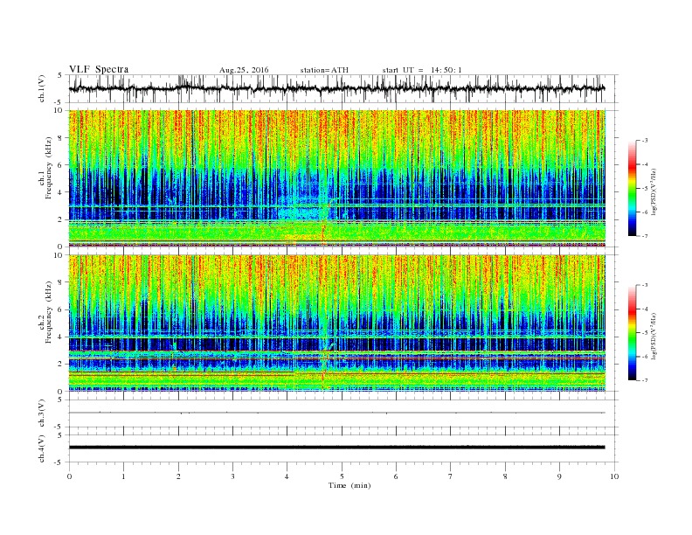This screenshot has width=692, height=535.
Task: Select the "start UT = 14:50:1" text
Action: pos(422,70)
